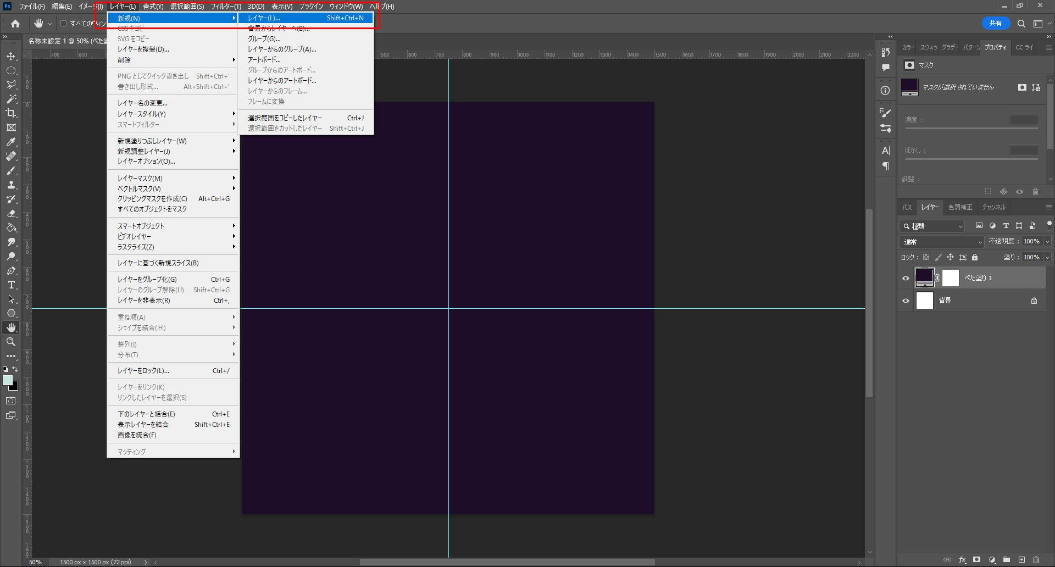Toggle the すべてのウィンドウ checkbox in options bar
This screenshot has width=1055, height=567.
pyautogui.click(x=64, y=24)
